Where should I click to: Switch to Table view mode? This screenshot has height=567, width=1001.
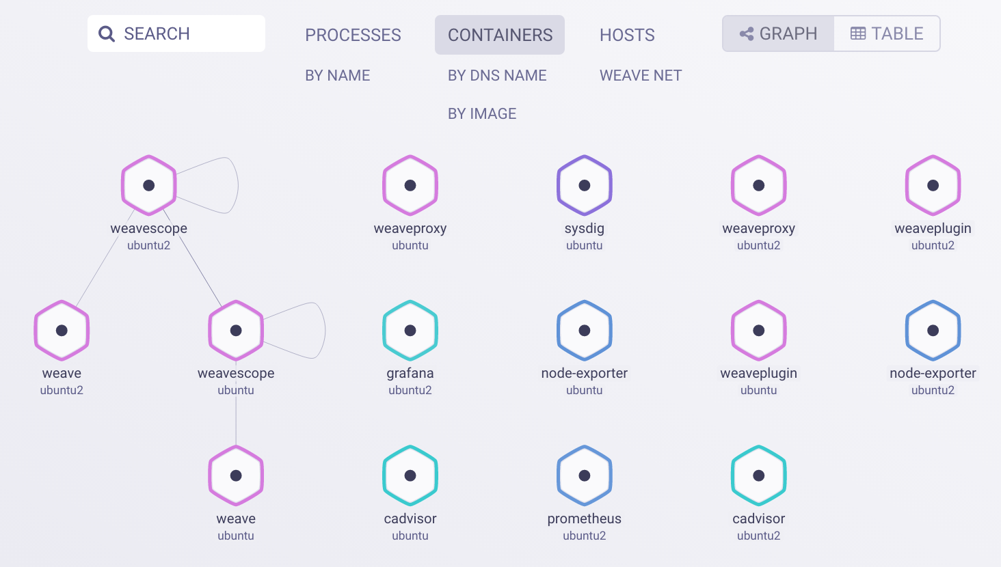(887, 33)
